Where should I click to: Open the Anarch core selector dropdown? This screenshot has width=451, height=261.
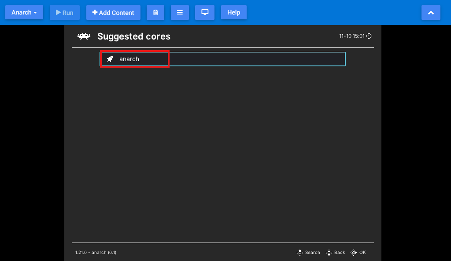point(24,12)
